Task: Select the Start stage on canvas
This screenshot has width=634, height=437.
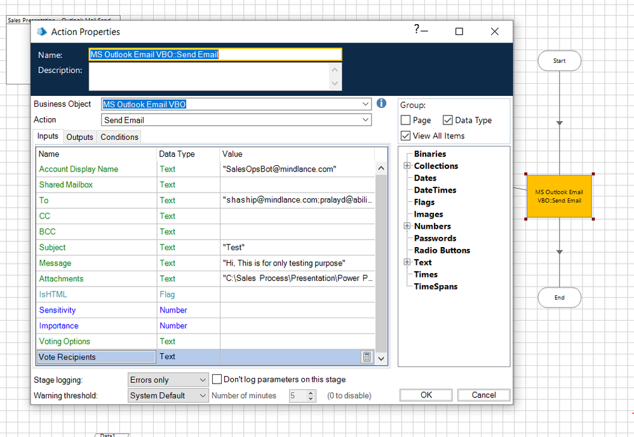Action: pos(559,61)
